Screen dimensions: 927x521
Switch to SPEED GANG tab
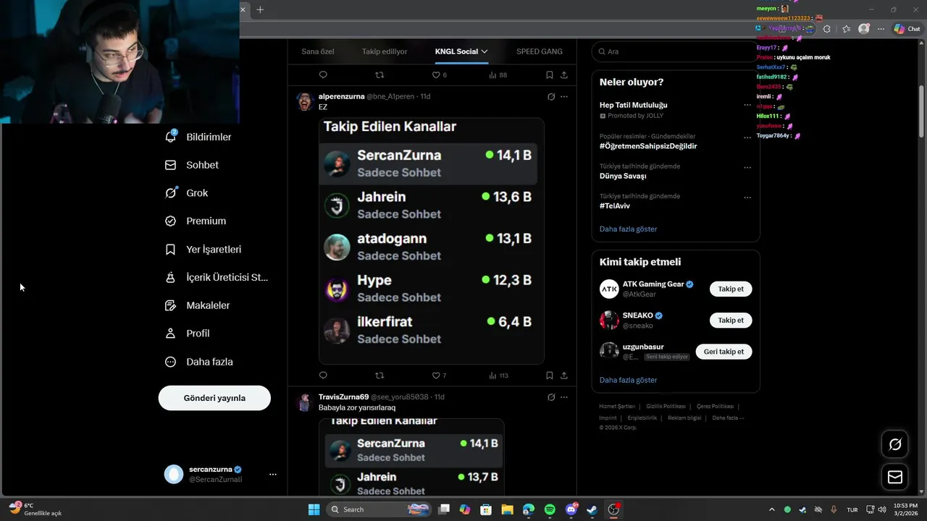pyautogui.click(x=540, y=51)
